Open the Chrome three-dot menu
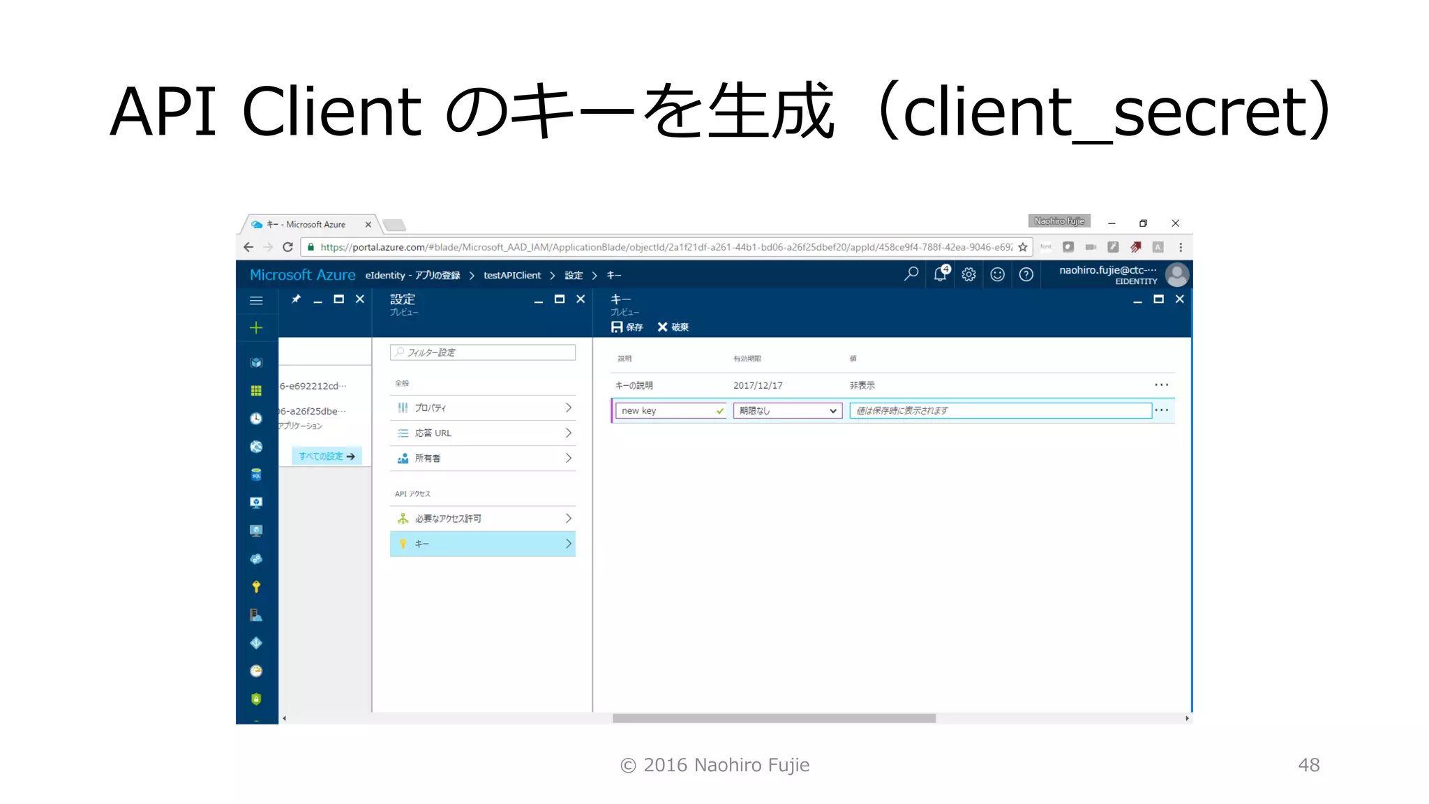 pyautogui.click(x=1181, y=247)
